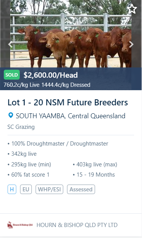Open the Hourn & Bishop Qld logo
This screenshot has height=238, width=142.
(x=20, y=225)
